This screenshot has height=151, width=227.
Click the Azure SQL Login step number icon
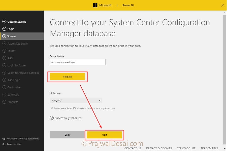pyautogui.click(x=4, y=43)
